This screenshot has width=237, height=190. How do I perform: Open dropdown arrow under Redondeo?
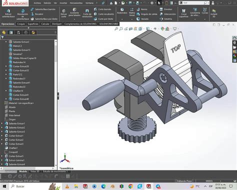pos(122,19)
